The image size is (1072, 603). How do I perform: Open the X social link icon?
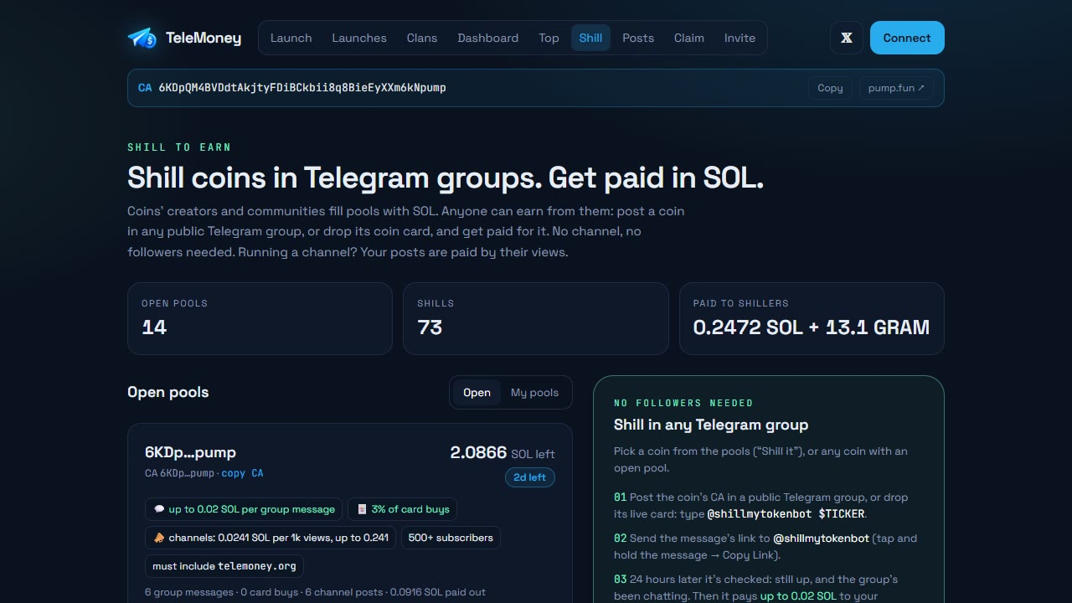[847, 38]
